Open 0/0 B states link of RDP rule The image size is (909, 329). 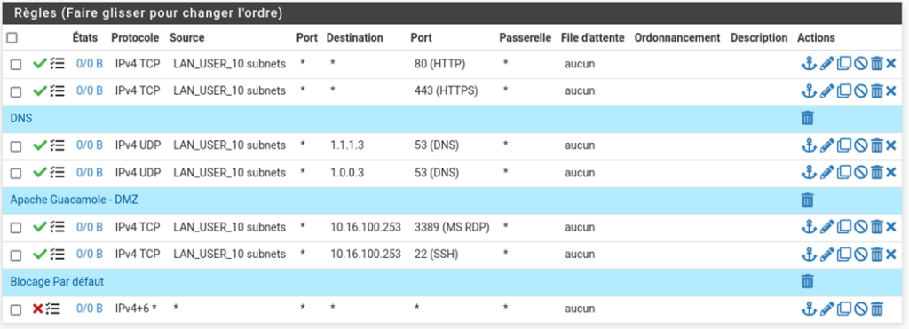(90, 226)
